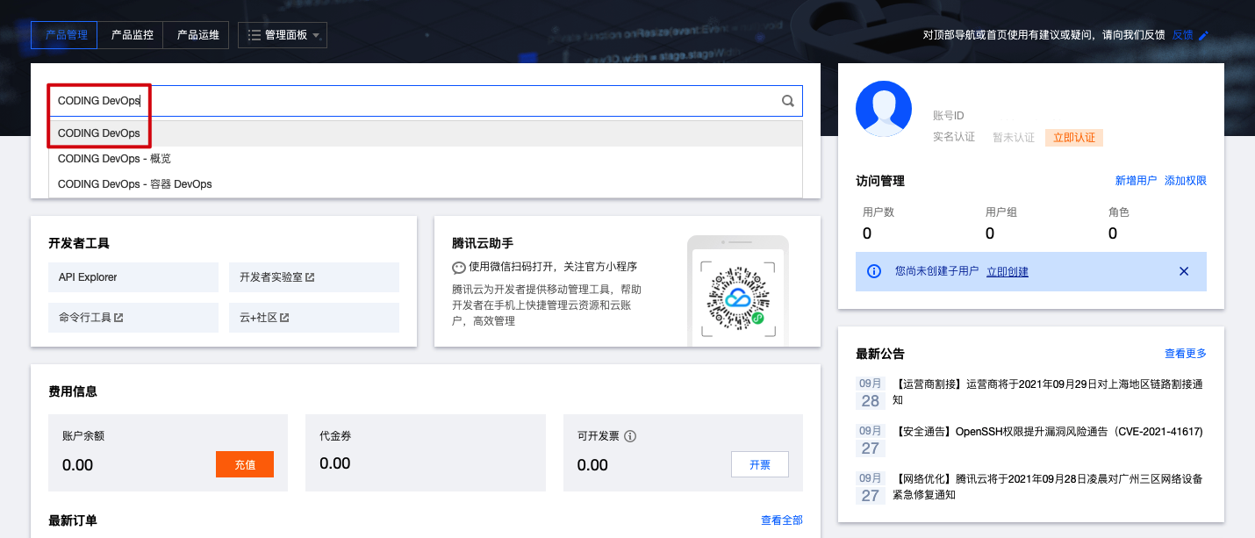Open 查看更多 announcements link
Image resolution: width=1255 pixels, height=538 pixels.
pos(1186,353)
